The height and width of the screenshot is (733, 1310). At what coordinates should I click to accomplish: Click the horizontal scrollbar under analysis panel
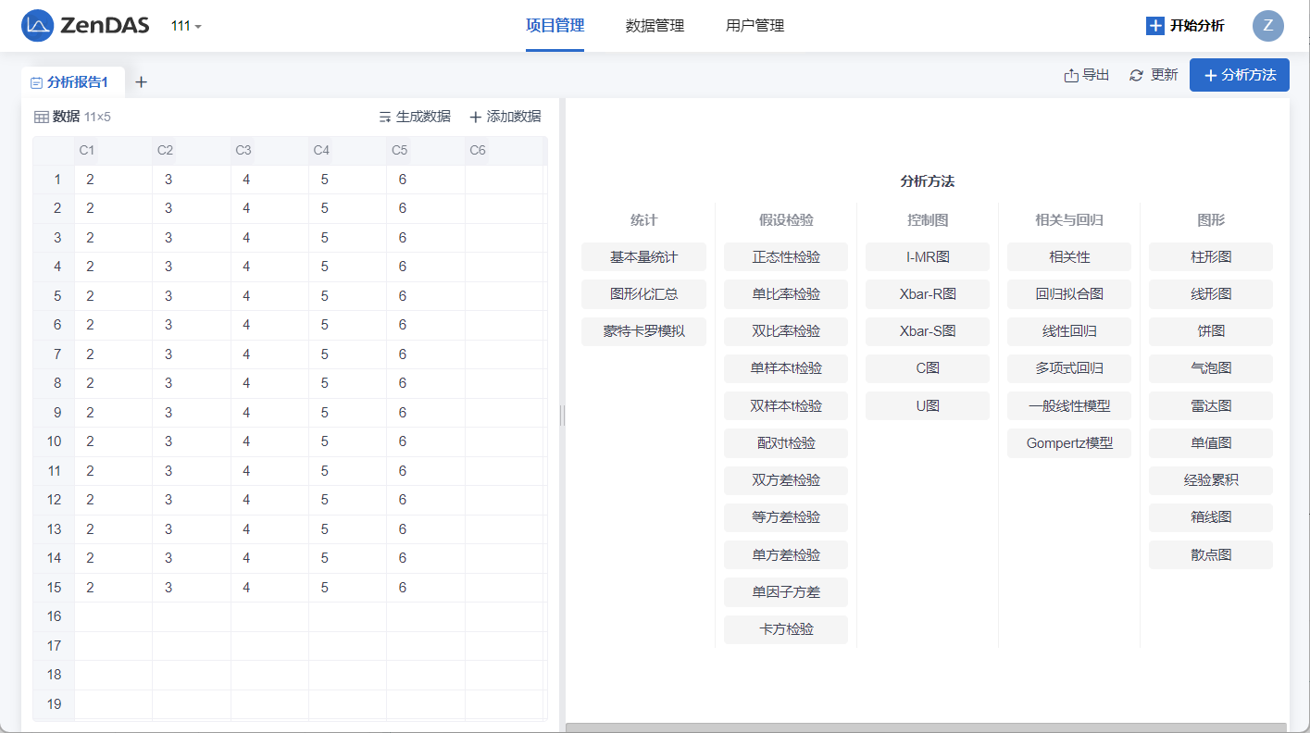tap(926, 727)
